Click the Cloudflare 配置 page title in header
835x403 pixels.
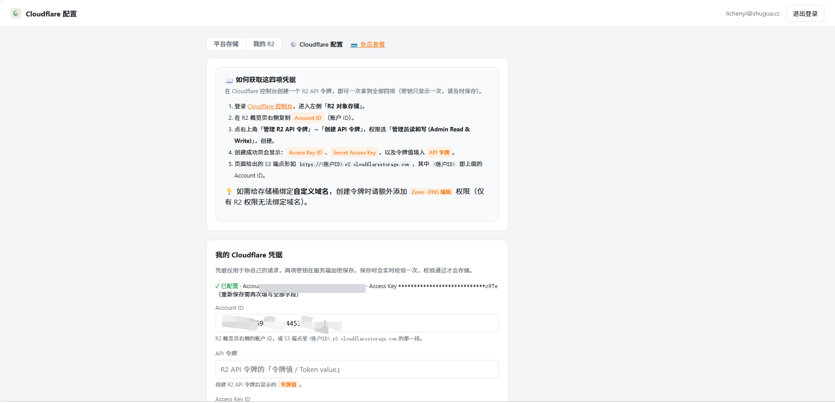pos(51,14)
